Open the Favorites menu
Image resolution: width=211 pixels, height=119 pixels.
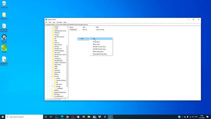click(x=59, y=22)
